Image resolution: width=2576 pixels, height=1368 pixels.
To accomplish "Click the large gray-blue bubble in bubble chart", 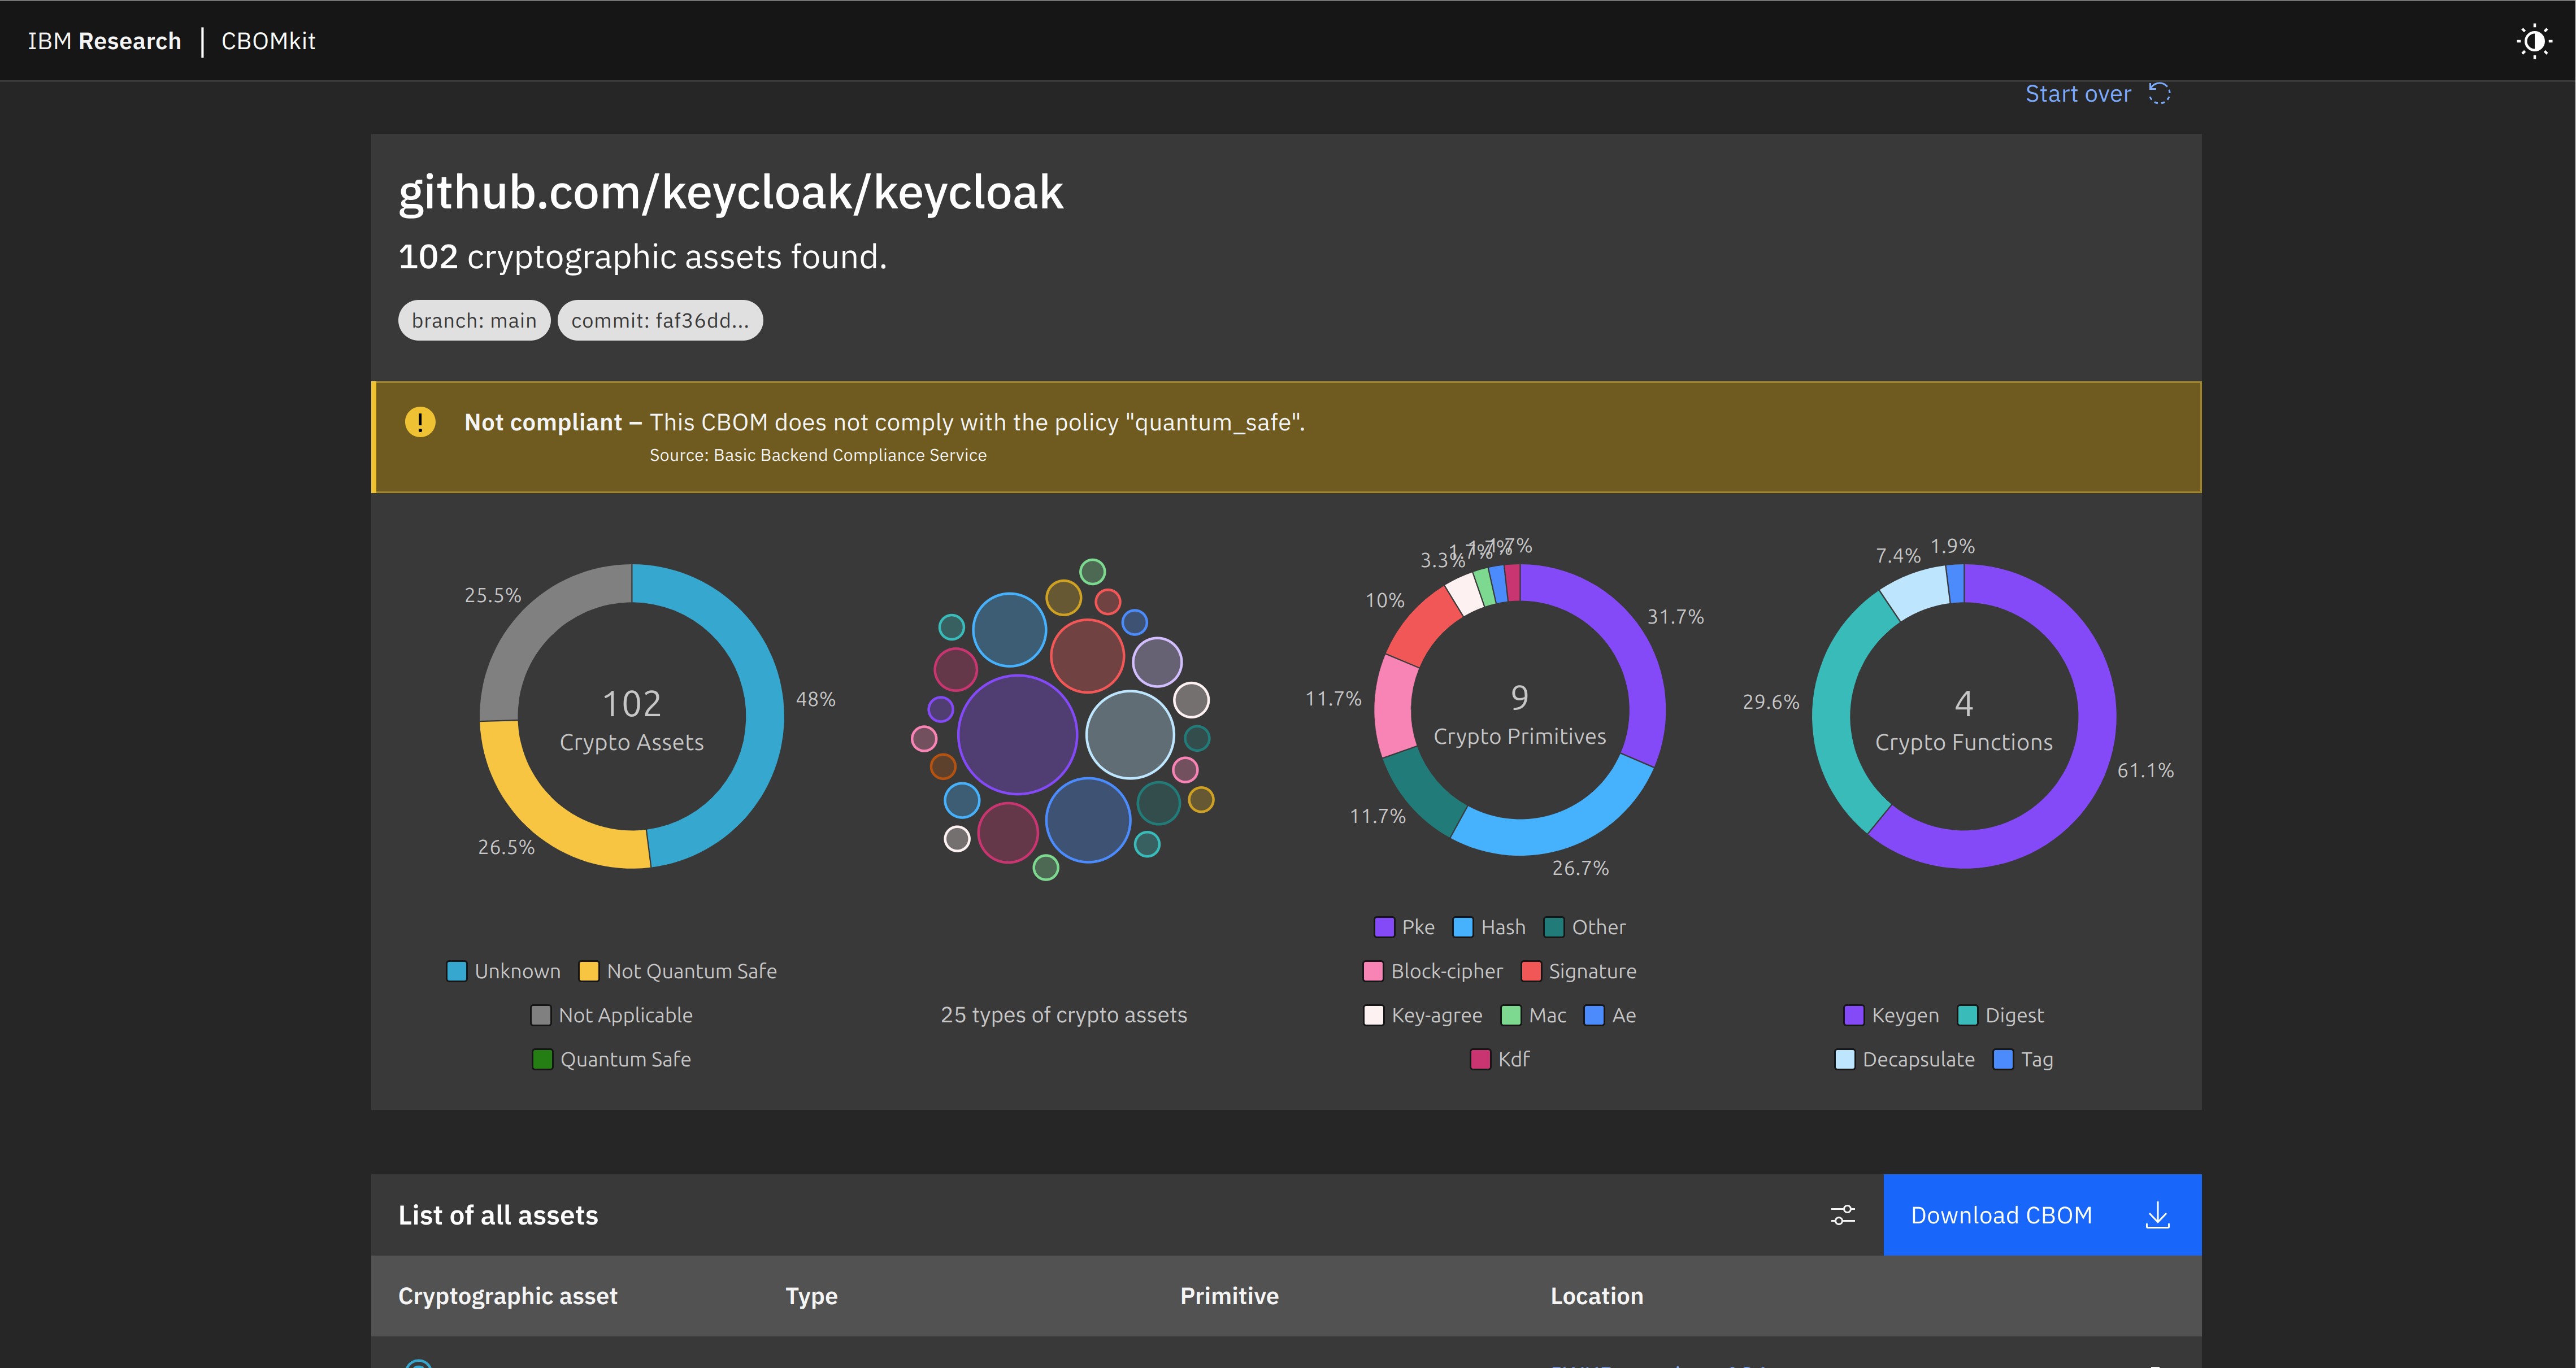I will (x=1130, y=734).
